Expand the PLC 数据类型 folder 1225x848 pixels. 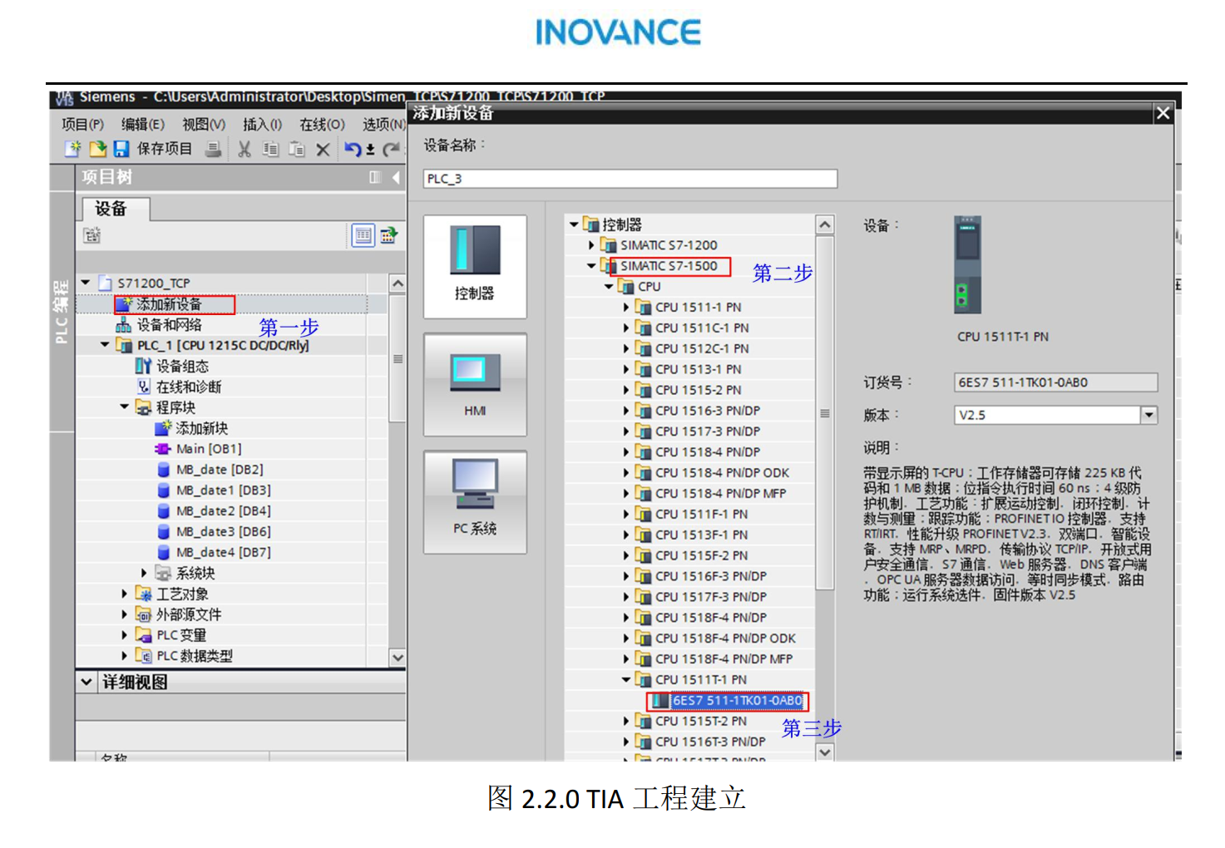coord(125,656)
